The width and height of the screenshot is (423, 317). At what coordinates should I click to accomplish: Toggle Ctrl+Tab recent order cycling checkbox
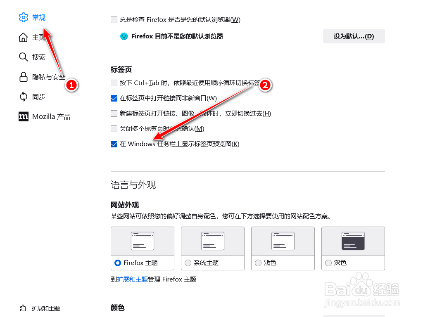114,83
